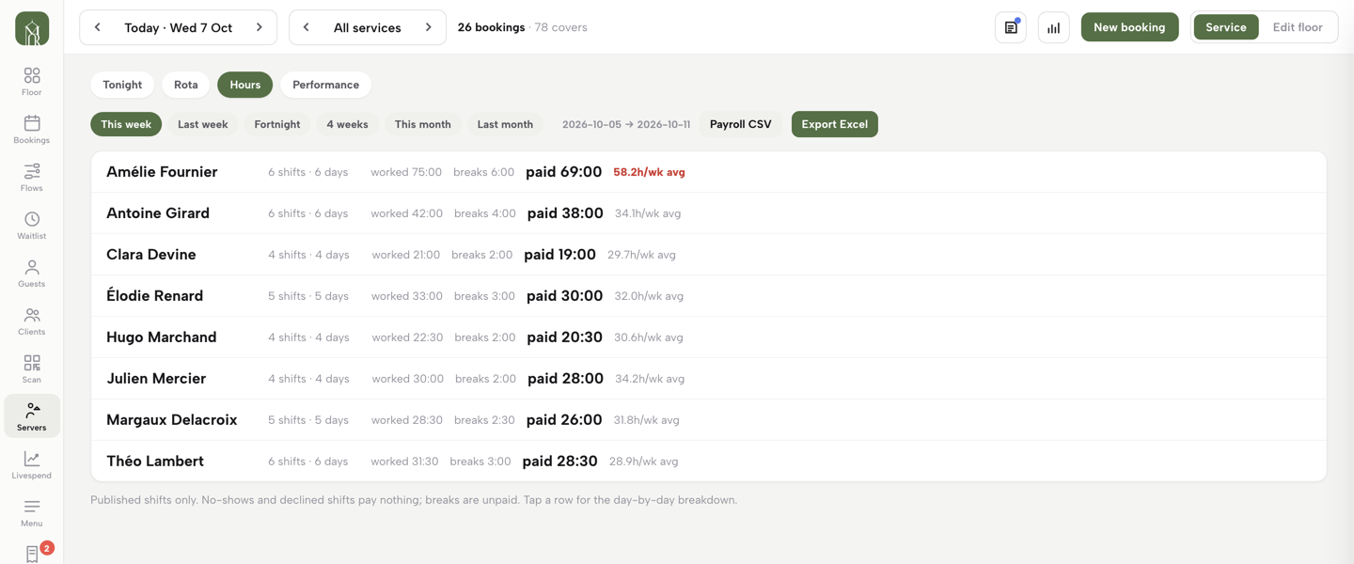Click the Export Excel button

[x=834, y=124]
